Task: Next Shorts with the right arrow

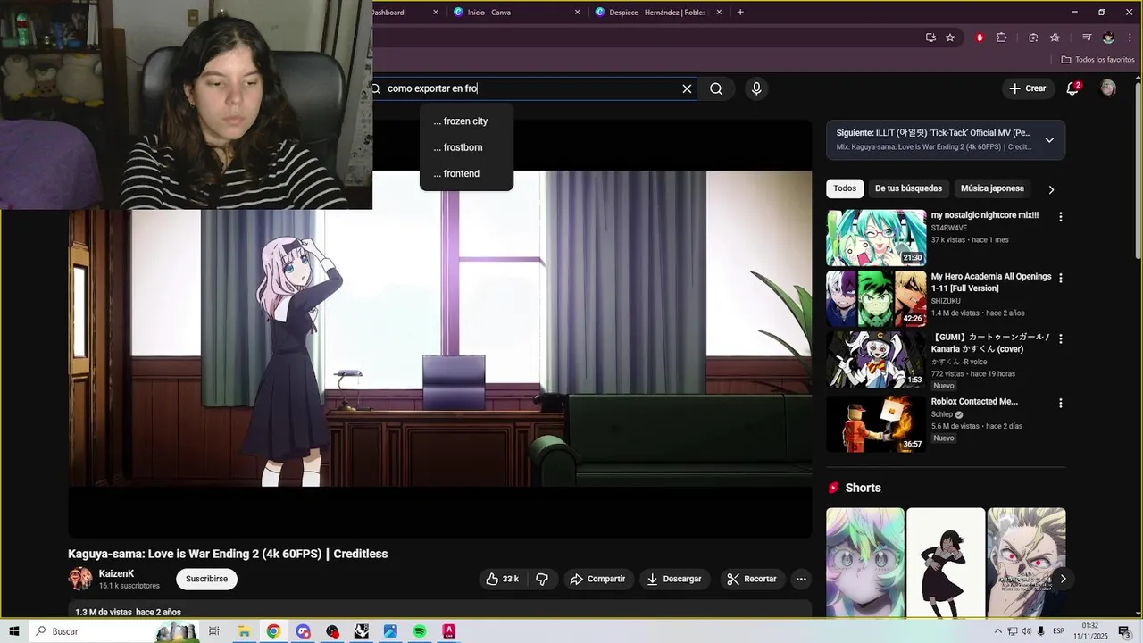Action: click(1063, 579)
